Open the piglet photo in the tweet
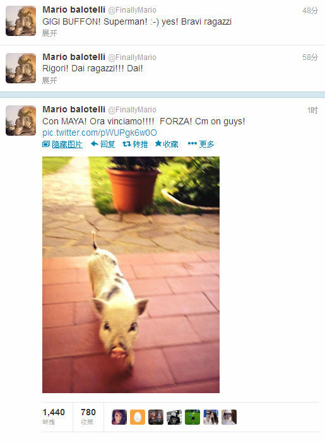325x443 pixels. tap(131, 275)
